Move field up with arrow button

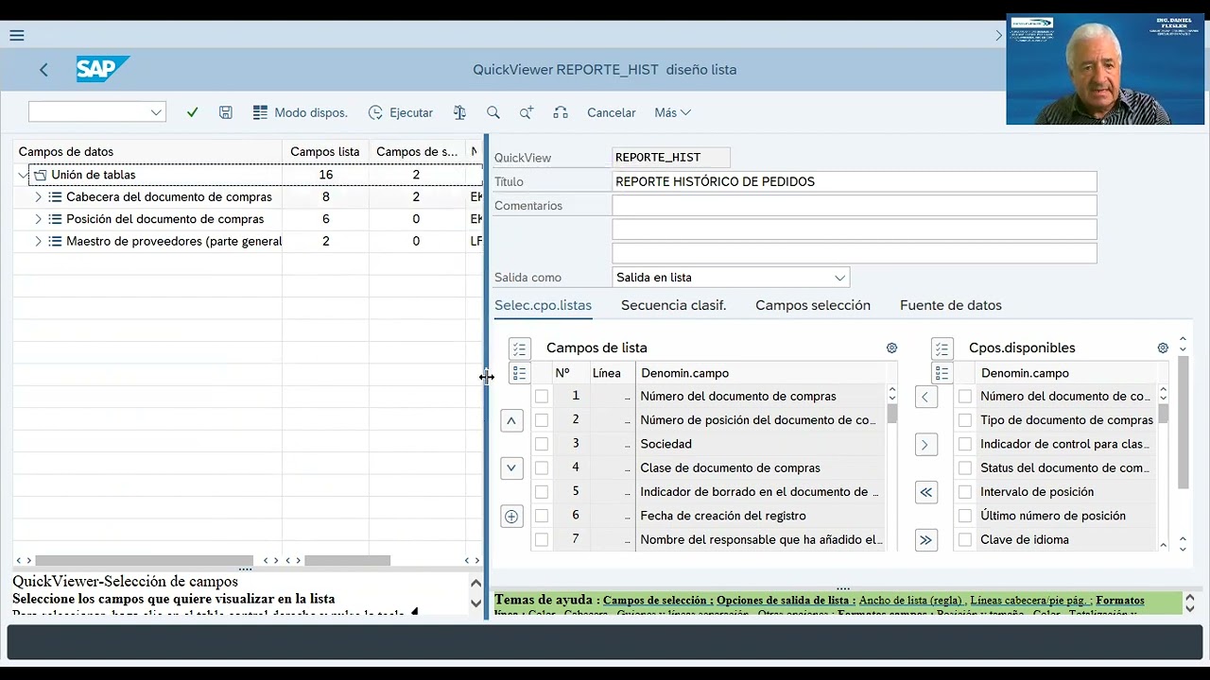click(x=511, y=421)
